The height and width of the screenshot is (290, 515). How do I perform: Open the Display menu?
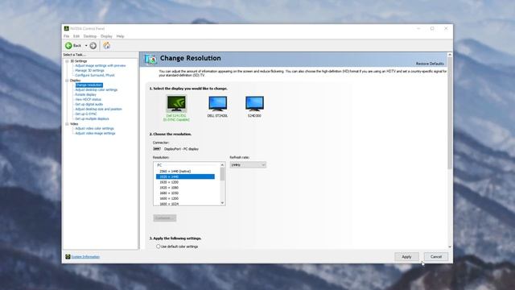click(106, 36)
